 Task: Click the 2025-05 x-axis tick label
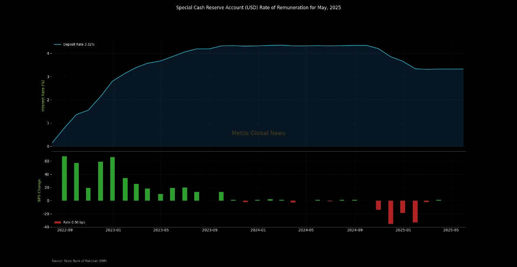451,230
